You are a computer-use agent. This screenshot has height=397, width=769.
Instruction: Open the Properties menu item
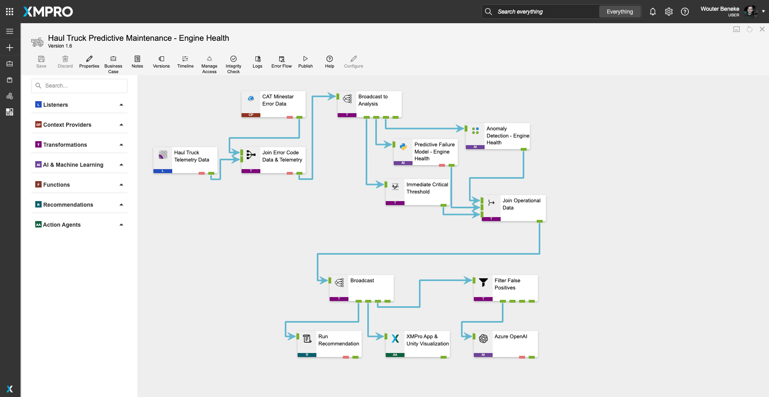coord(89,59)
